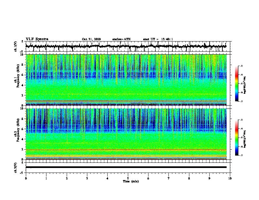The image size is (259, 200).
Task: Click inside the ch.2 spectrogram panel
Action: click(126, 134)
